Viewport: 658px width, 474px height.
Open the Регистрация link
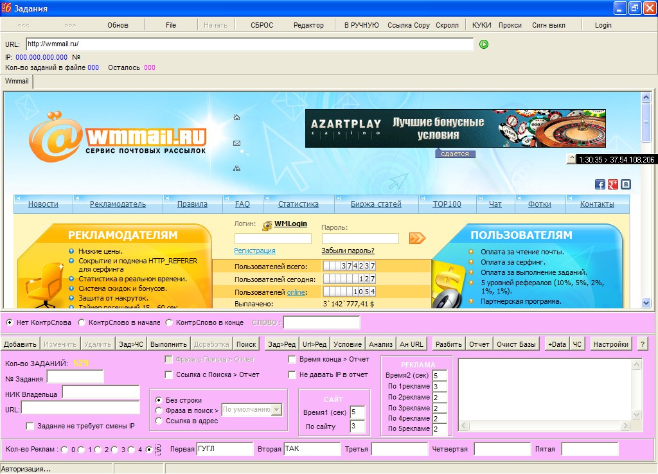pyautogui.click(x=254, y=250)
